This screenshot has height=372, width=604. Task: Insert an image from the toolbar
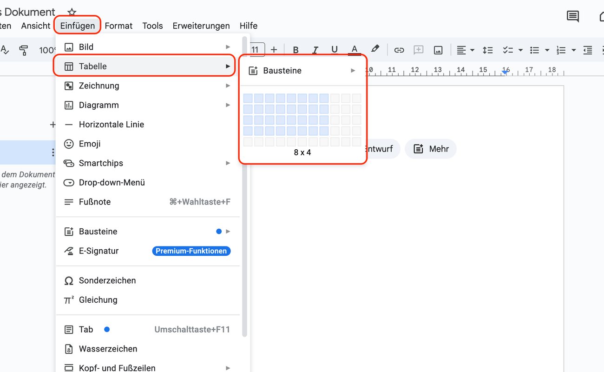[x=438, y=50]
